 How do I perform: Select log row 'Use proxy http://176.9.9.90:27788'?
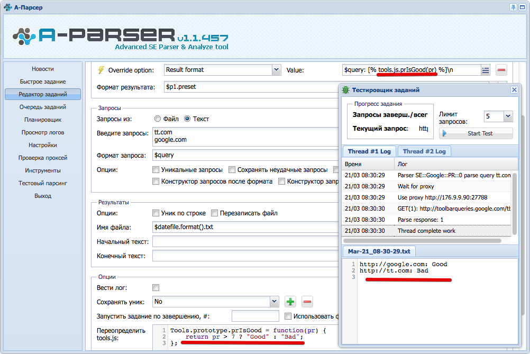pyautogui.click(x=426, y=197)
